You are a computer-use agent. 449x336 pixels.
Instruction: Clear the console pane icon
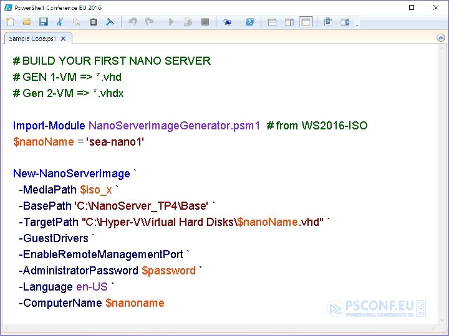110,22
